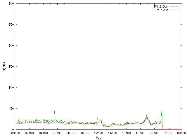Screen dimensions: 187x140
Task: Click the 100 y-axis label
Action: (x=11, y=87)
